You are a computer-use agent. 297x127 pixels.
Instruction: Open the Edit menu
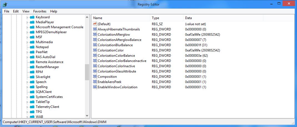click(16, 11)
